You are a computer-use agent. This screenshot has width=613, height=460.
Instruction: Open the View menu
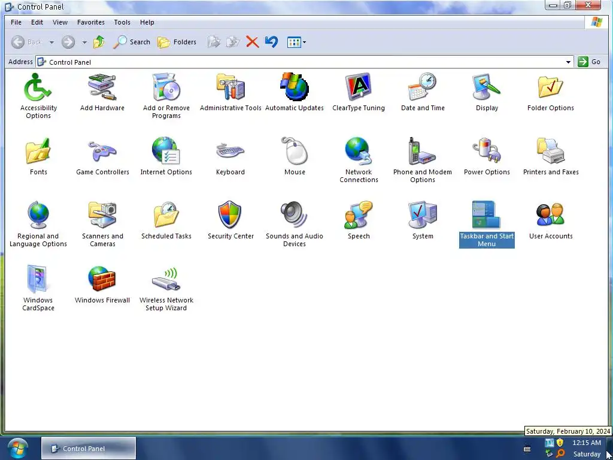(x=60, y=22)
